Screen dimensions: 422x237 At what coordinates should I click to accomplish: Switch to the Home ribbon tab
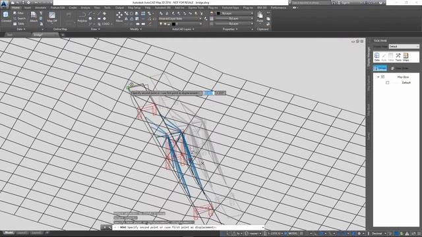16,8
